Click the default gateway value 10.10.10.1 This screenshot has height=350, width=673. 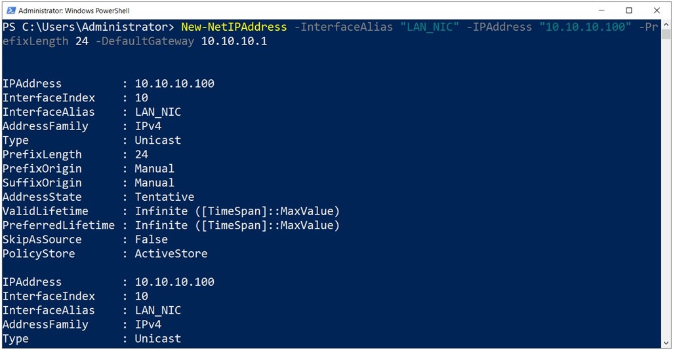234,41
